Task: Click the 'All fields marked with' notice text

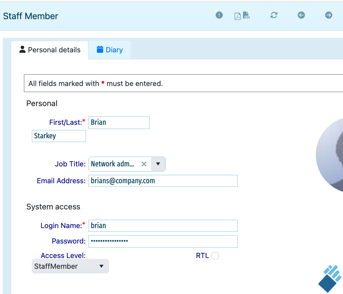Action: click(95, 84)
